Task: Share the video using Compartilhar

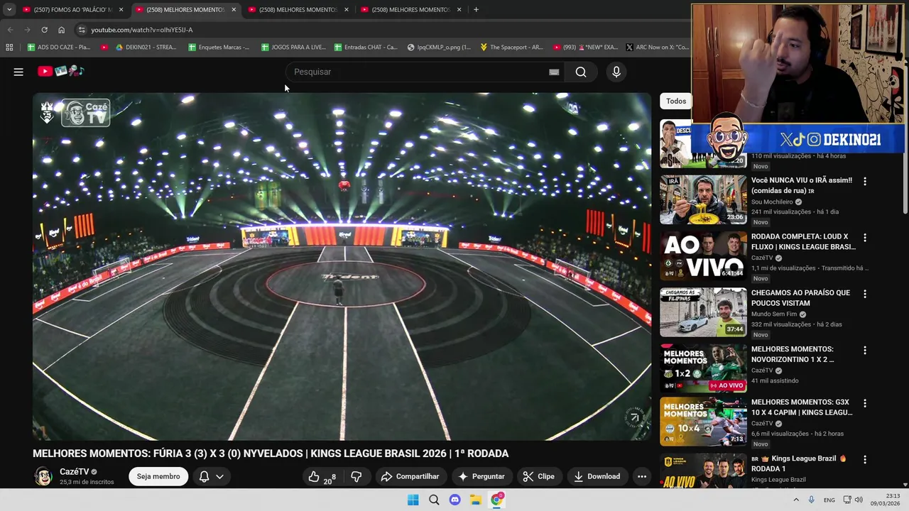Action: click(410, 477)
